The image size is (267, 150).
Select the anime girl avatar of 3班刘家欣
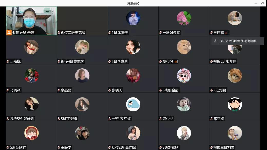tap(184, 133)
